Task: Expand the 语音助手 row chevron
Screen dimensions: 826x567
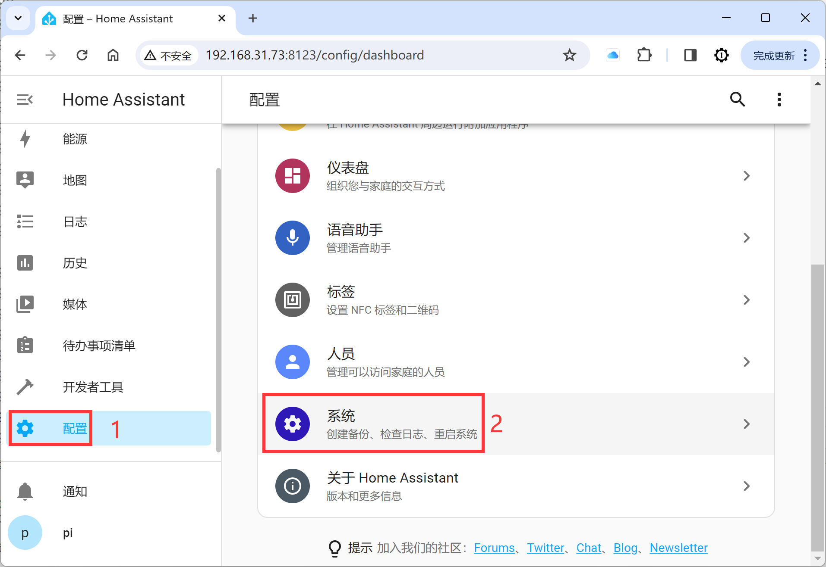Action: 747,238
